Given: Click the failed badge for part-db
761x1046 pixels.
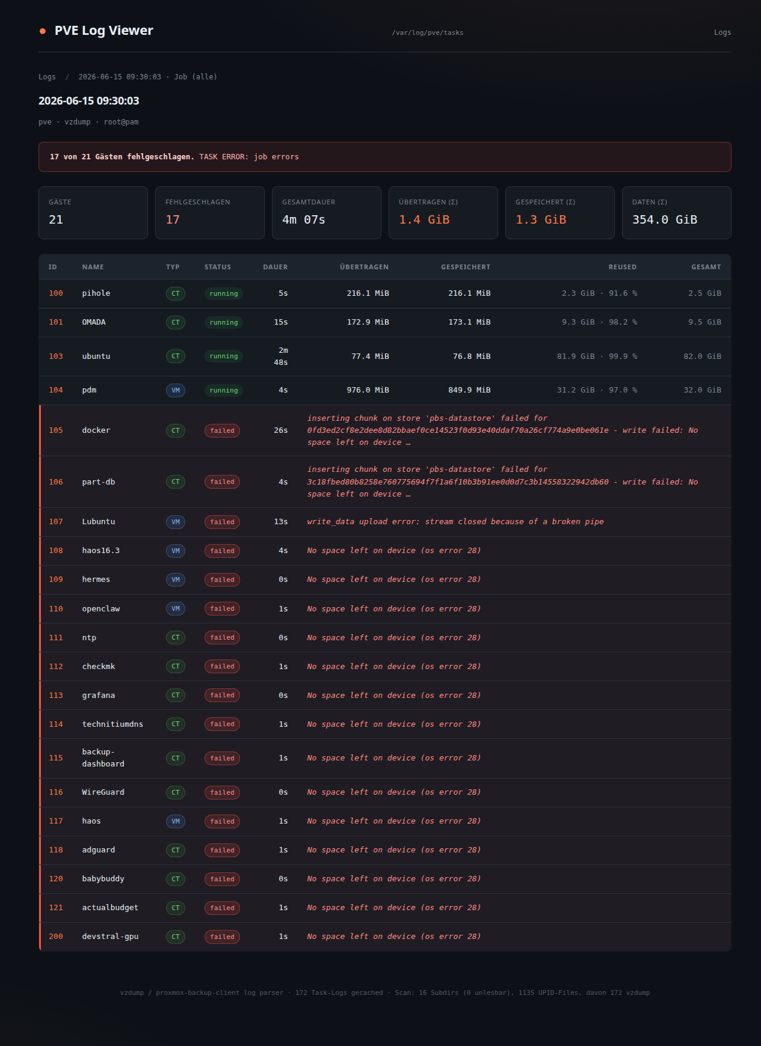Looking at the screenshot, I should pos(222,482).
